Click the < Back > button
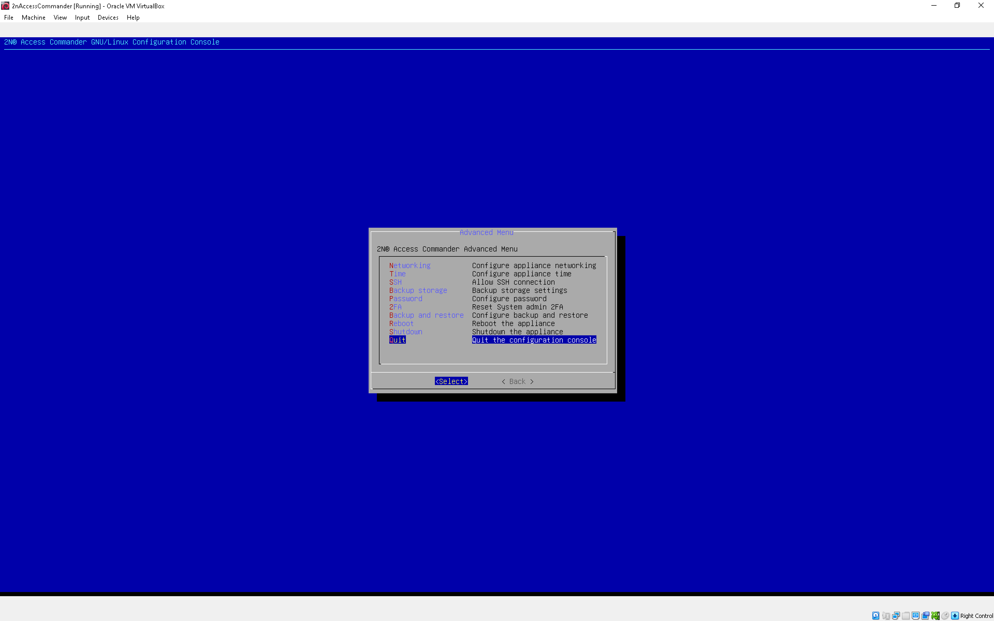This screenshot has width=994, height=621. pos(517,382)
